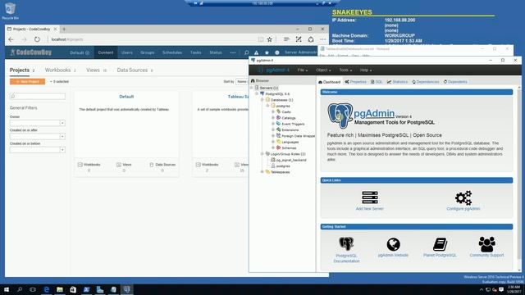Click Tableau info help icon
This screenshot has height=295, width=525.
(x=277, y=52)
